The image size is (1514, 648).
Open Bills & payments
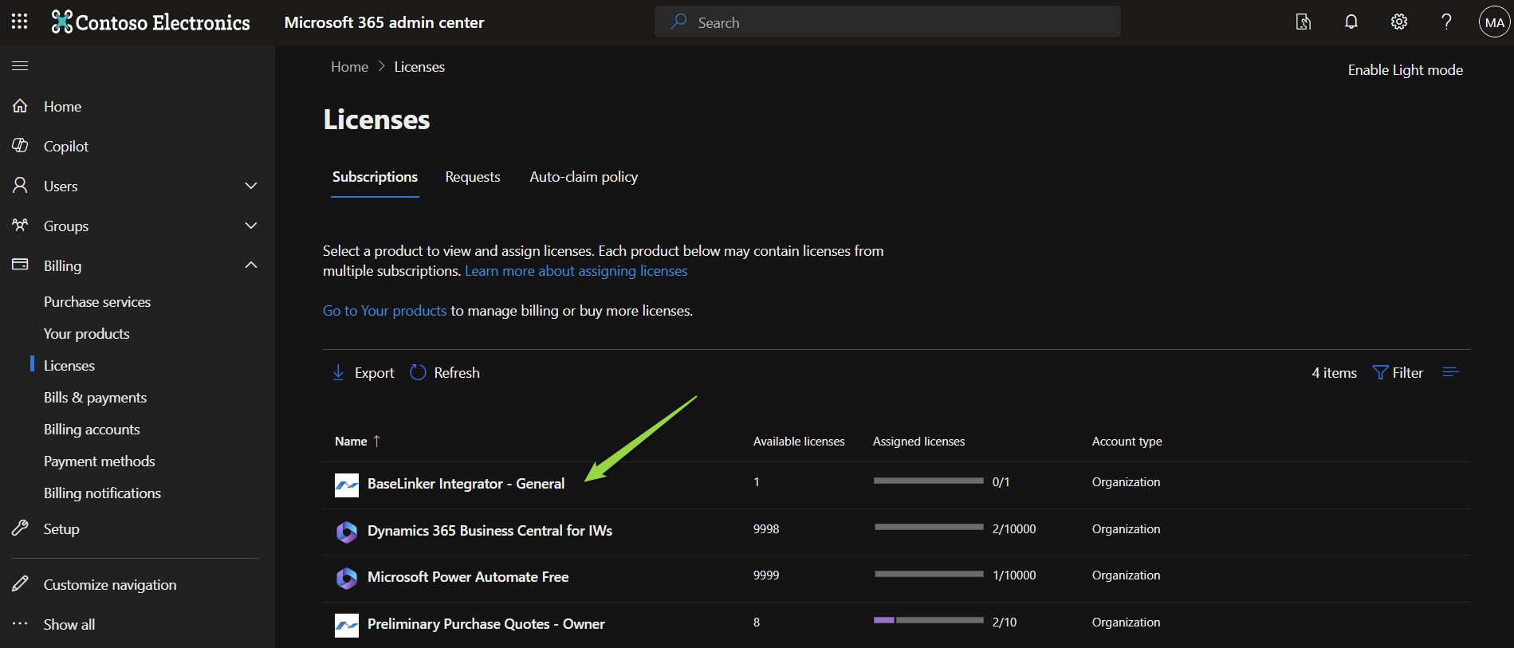95,398
